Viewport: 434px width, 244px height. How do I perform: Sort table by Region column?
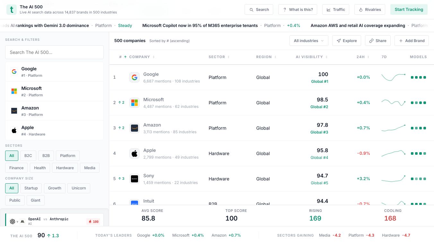click(266, 57)
